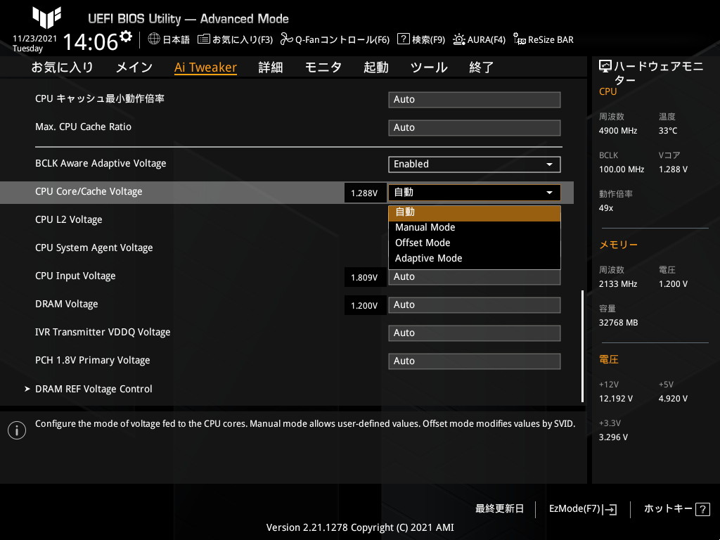Select the CPU L2 Voltage row
Screen dimensions: 720x540
(68, 219)
